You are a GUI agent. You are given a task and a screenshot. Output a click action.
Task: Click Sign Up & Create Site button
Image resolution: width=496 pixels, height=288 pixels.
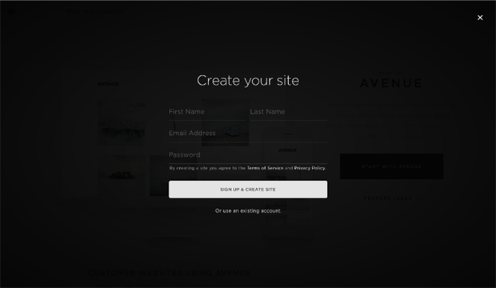pos(248,190)
